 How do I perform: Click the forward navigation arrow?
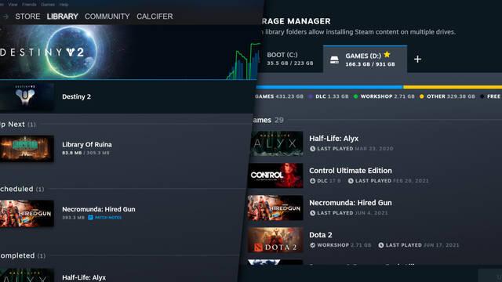click(5, 16)
